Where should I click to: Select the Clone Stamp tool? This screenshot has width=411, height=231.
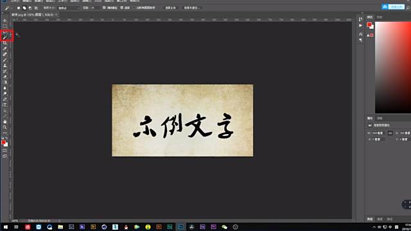[x=4, y=65]
